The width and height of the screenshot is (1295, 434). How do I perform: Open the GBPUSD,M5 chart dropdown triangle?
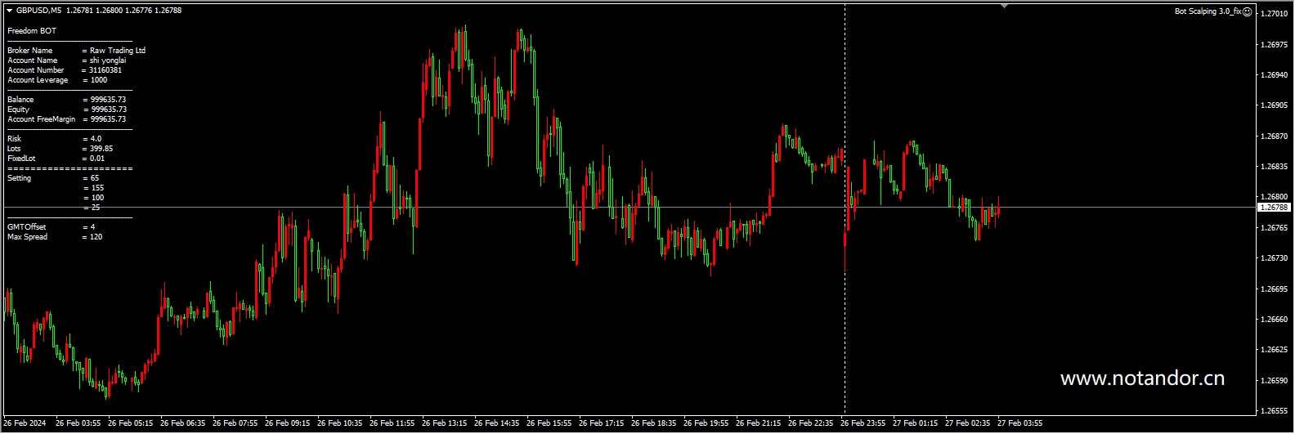pyautogui.click(x=9, y=11)
